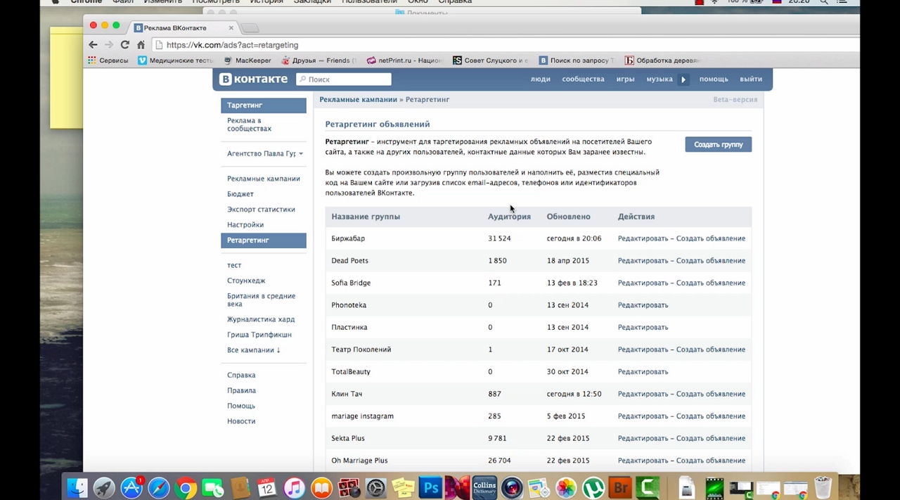This screenshot has width=900, height=500.
Task: Click Создать объявление for Sekta Plus
Action: (711, 439)
